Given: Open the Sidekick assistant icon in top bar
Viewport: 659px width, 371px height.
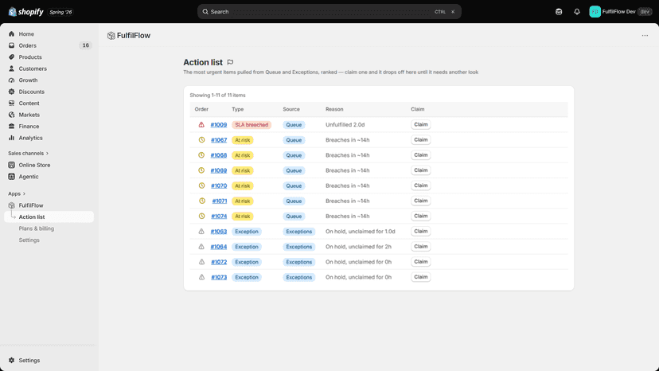Looking at the screenshot, I should point(559,12).
